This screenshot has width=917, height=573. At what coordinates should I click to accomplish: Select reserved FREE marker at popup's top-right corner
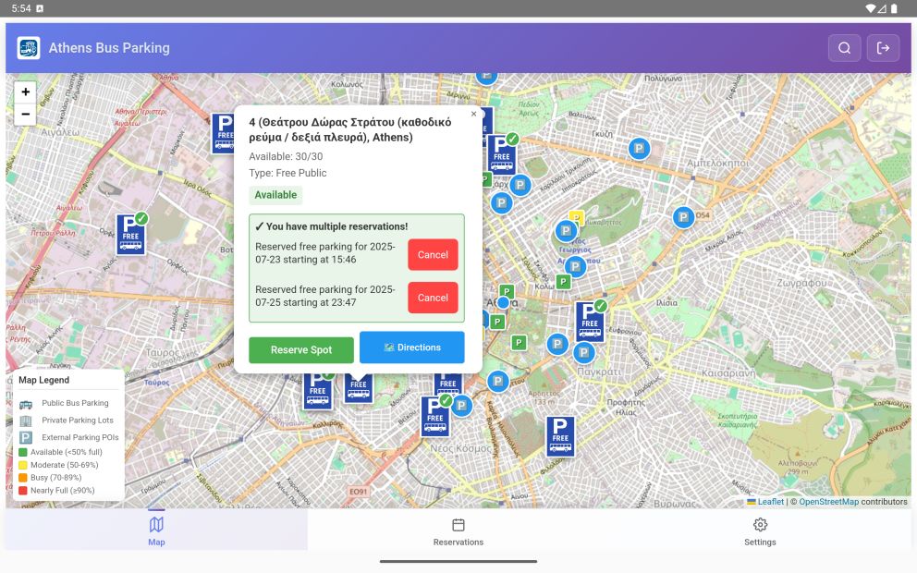(x=502, y=154)
